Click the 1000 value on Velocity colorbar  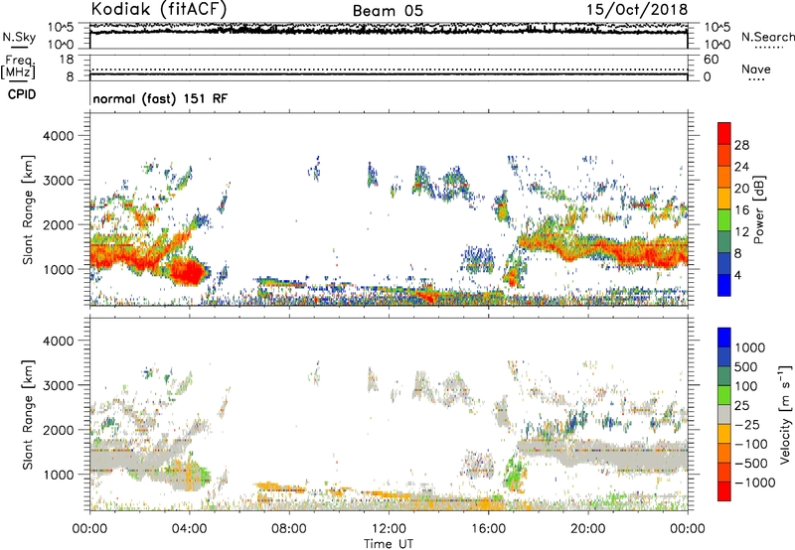(x=750, y=347)
